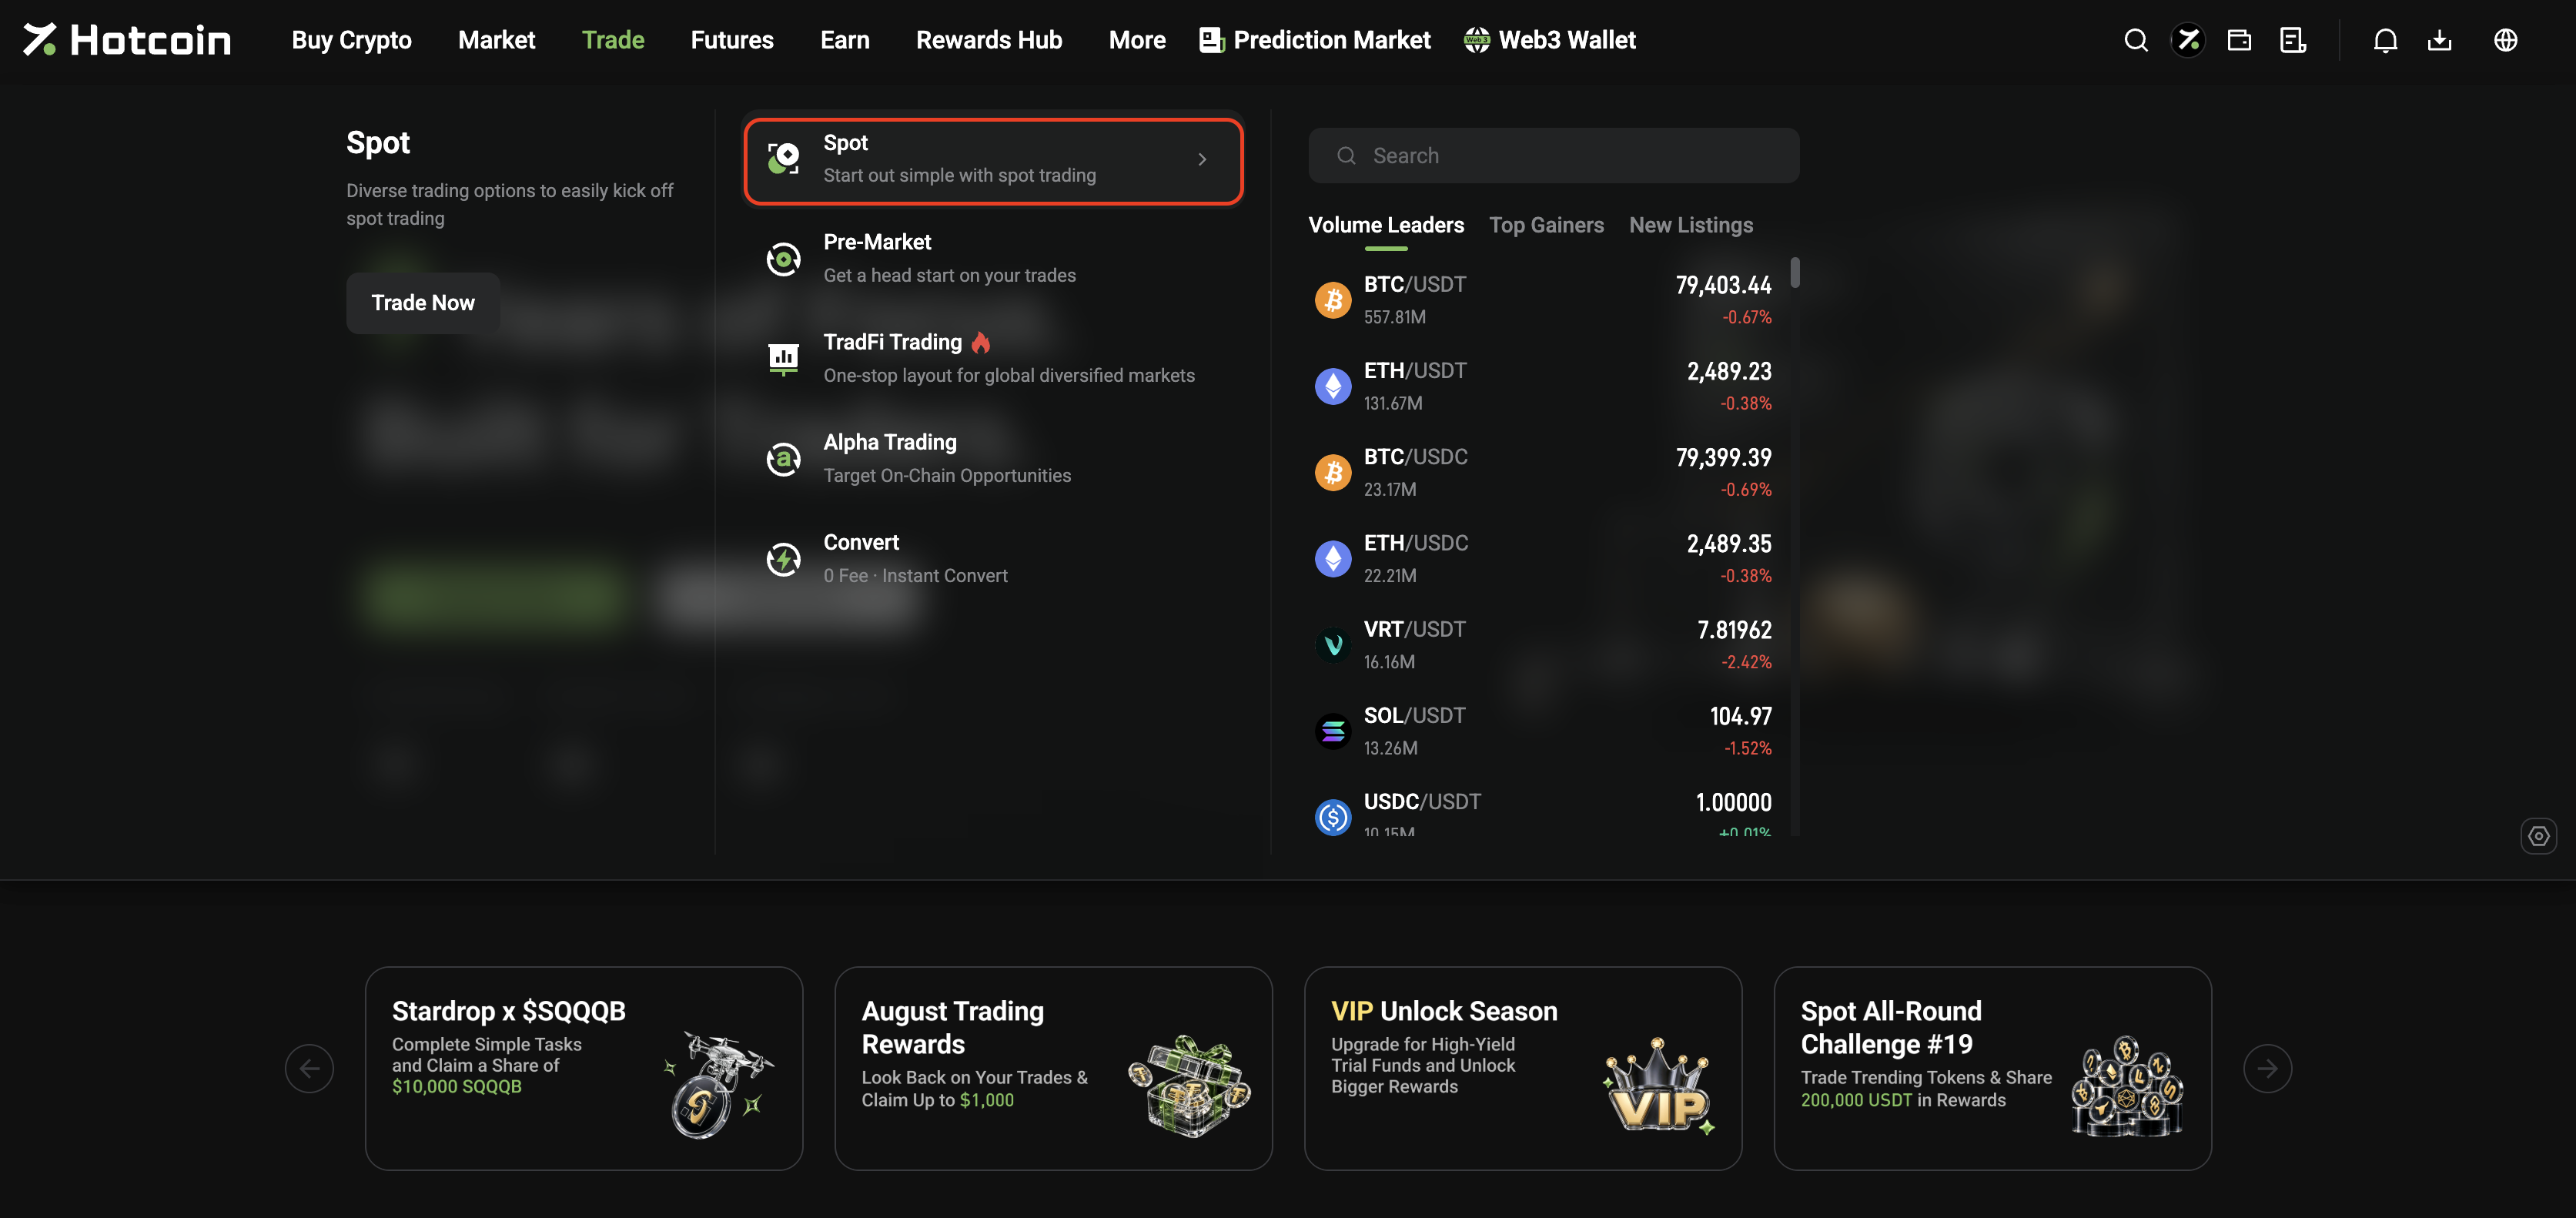Open the floating support icon at right edge
Image resolution: width=2576 pixels, height=1218 pixels.
pyautogui.click(x=2538, y=835)
